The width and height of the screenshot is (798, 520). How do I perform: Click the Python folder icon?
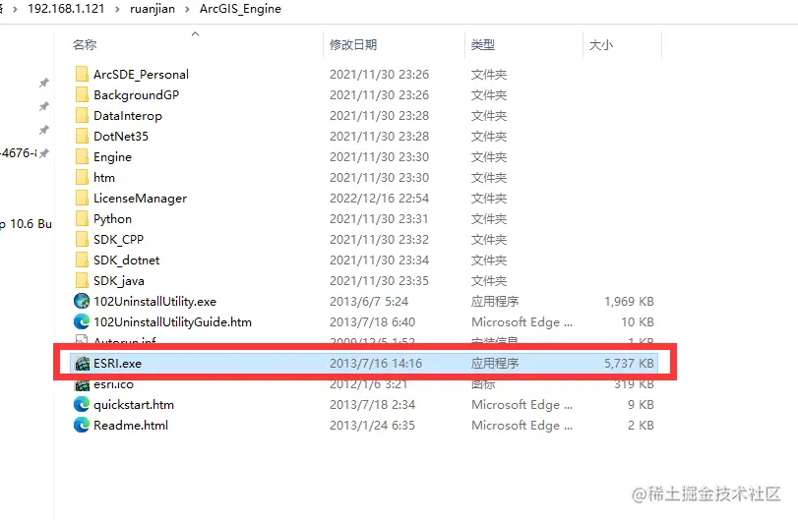point(82,218)
